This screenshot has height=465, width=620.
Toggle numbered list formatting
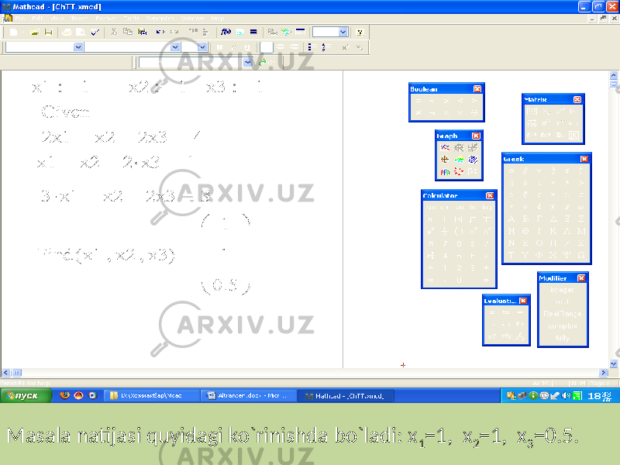325,47
